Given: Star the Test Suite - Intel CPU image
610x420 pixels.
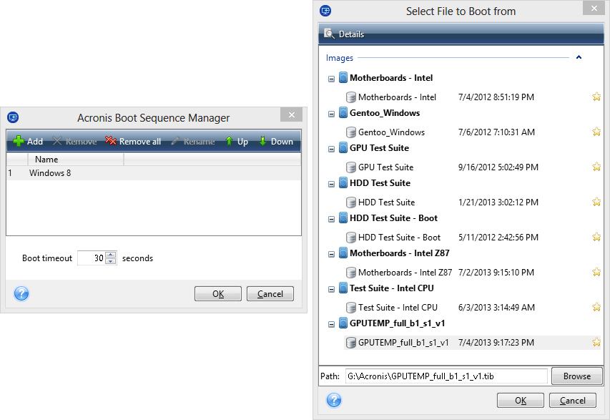Looking at the screenshot, I should tap(596, 307).
